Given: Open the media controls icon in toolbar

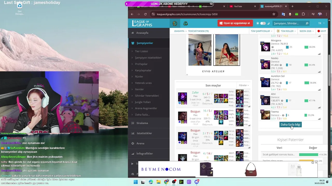Looking at the screenshot, I should click(313, 14).
